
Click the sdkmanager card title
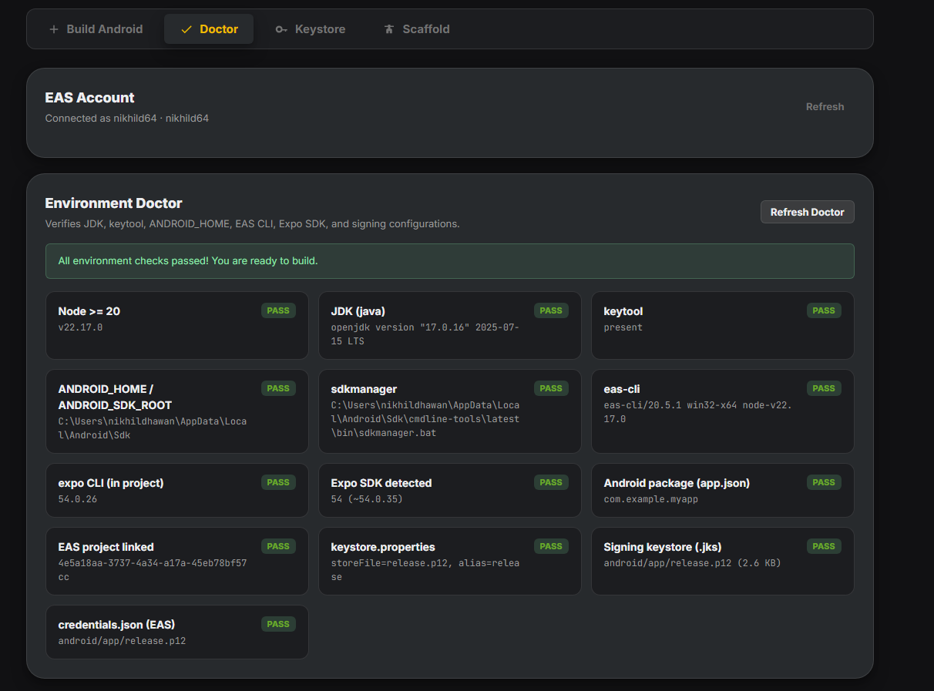pyautogui.click(x=364, y=389)
